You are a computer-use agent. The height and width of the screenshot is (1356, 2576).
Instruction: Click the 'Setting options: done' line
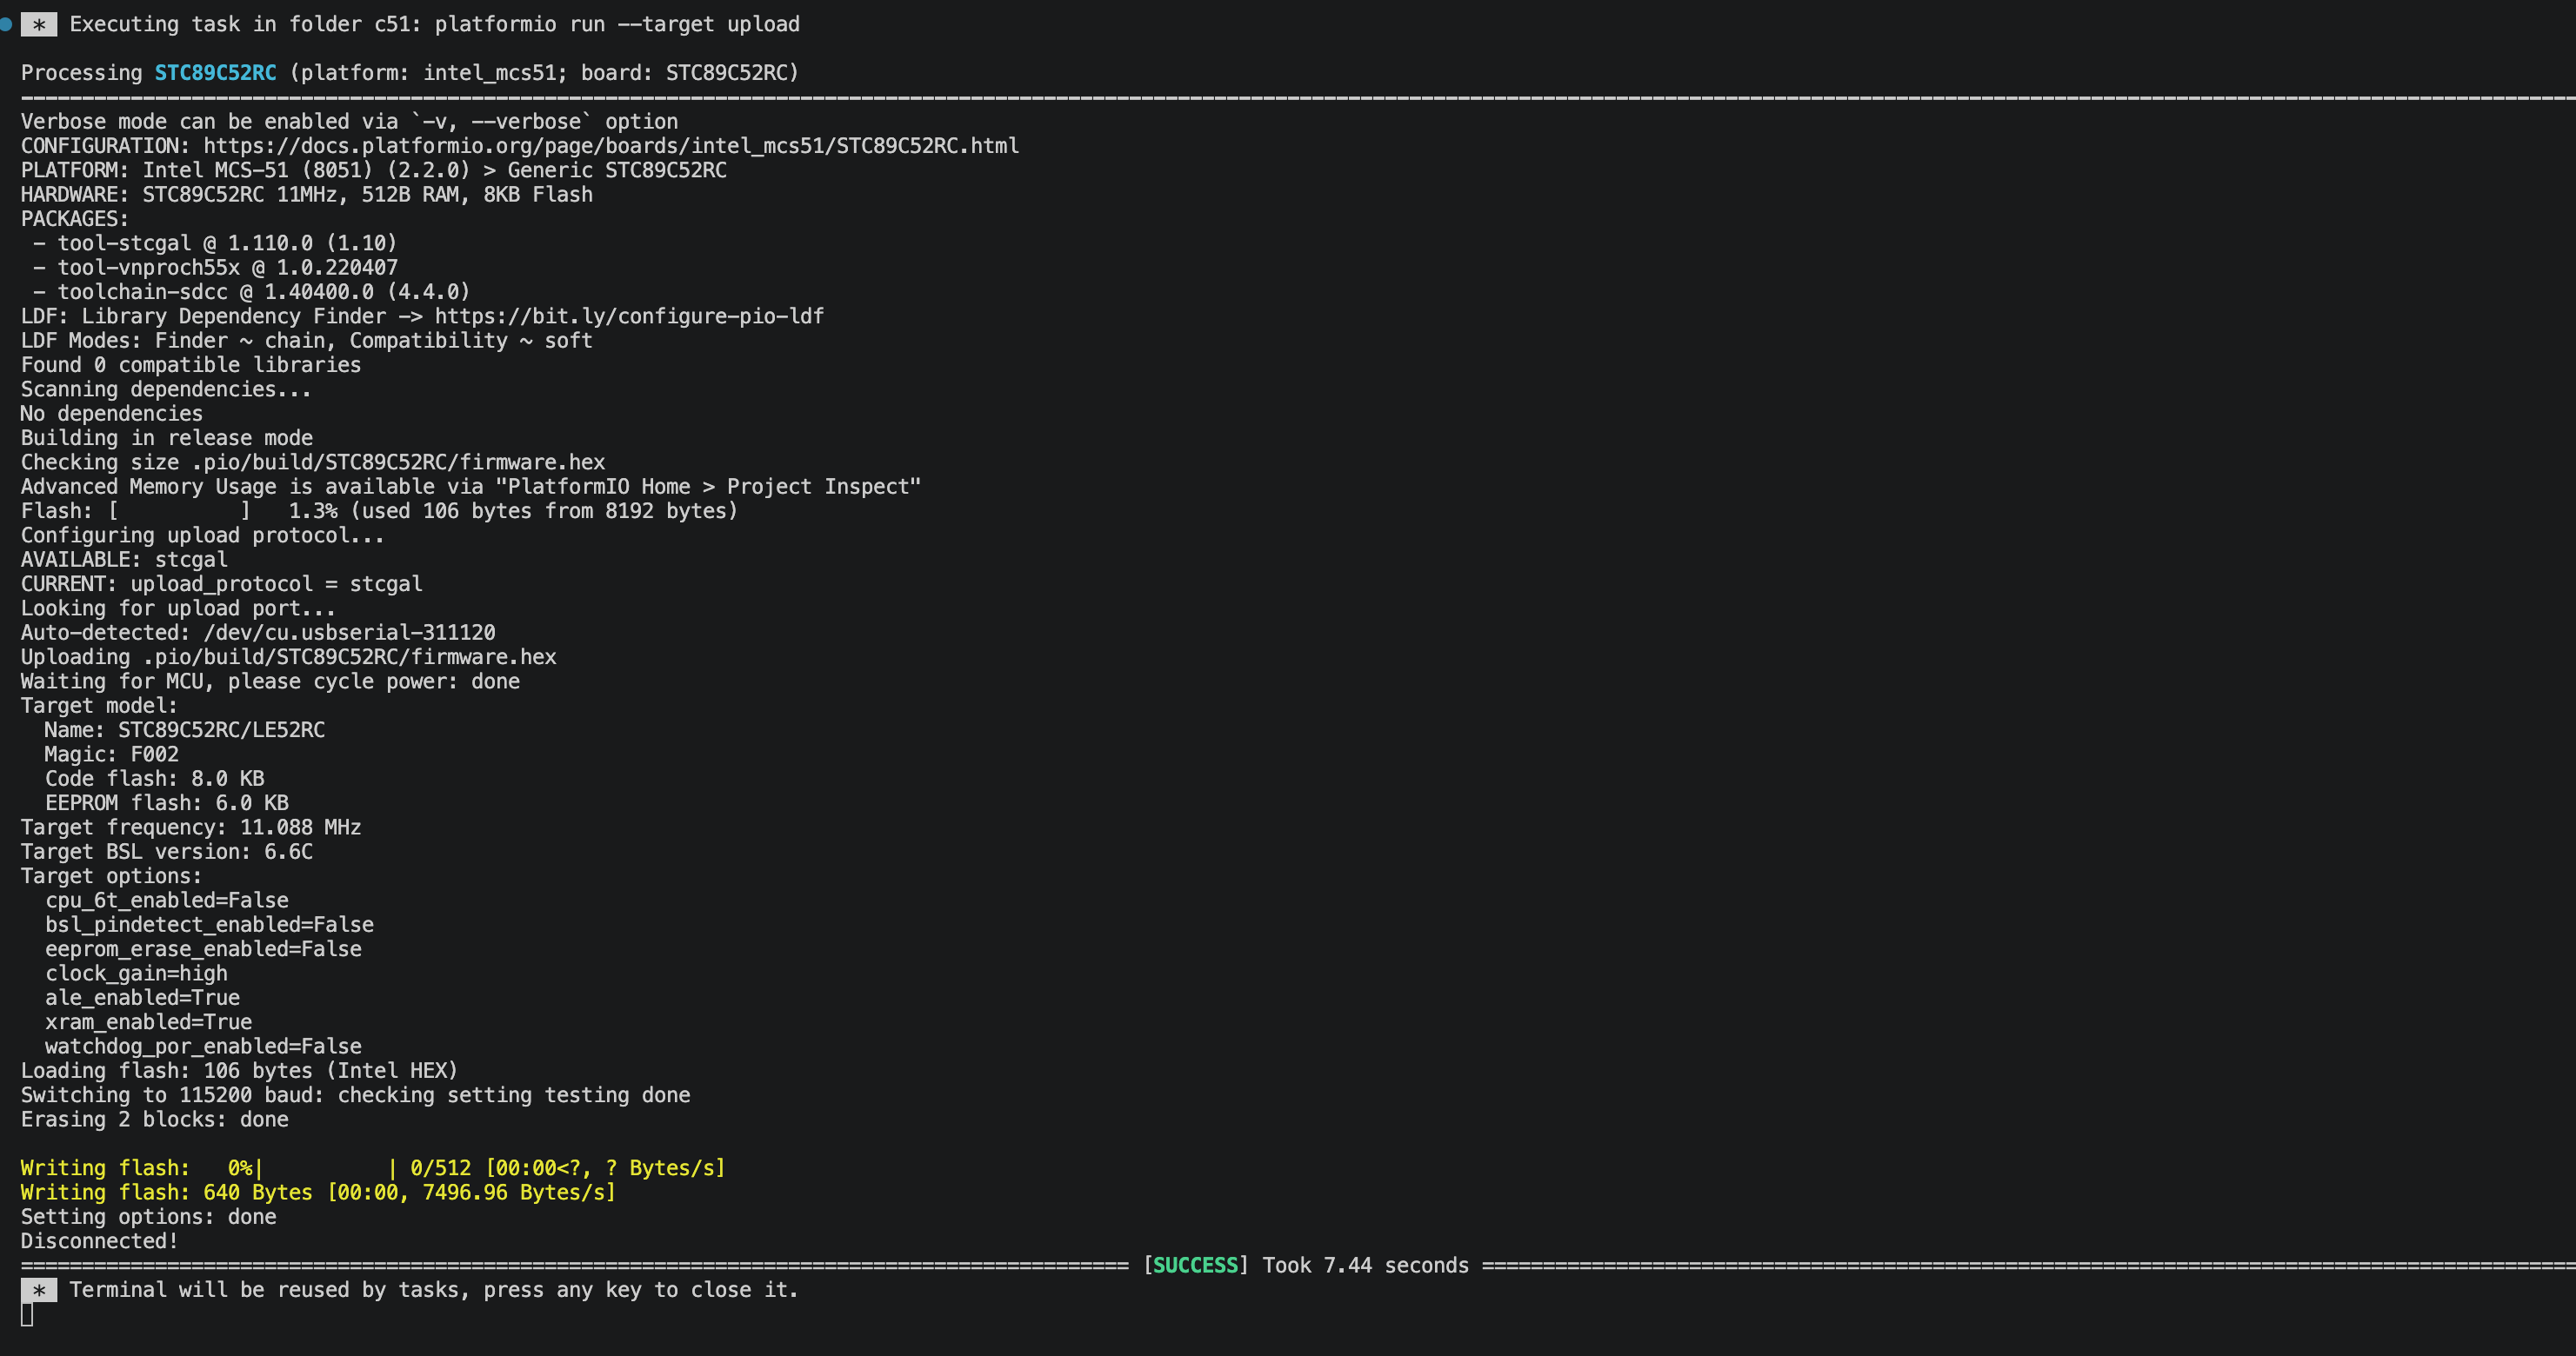point(149,1217)
